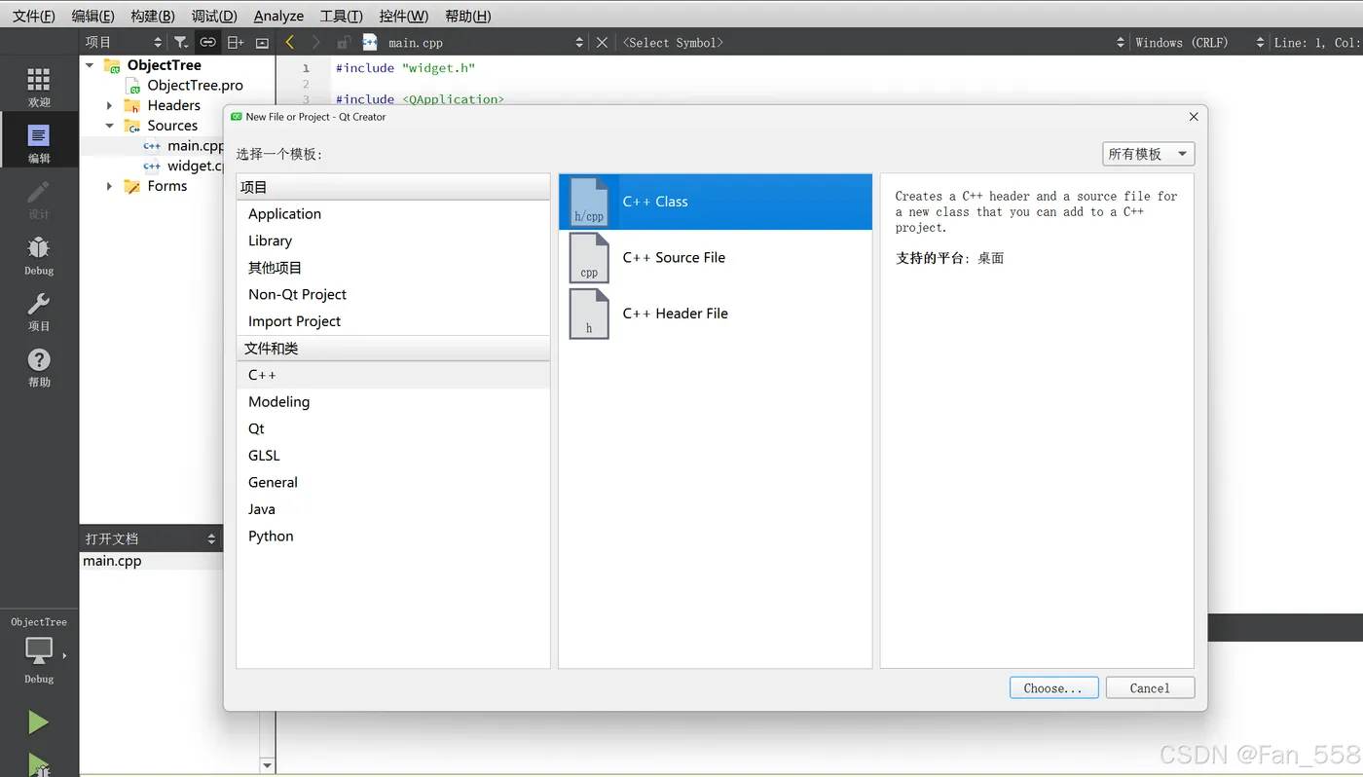Screen dimensions: 1363x777
Task: Select the Import Project category
Action: click(x=393, y=321)
